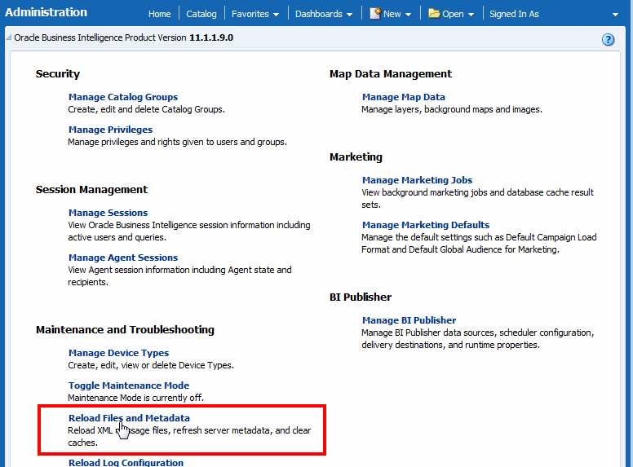
Task: Go to the Home menu item
Action: [159, 14]
